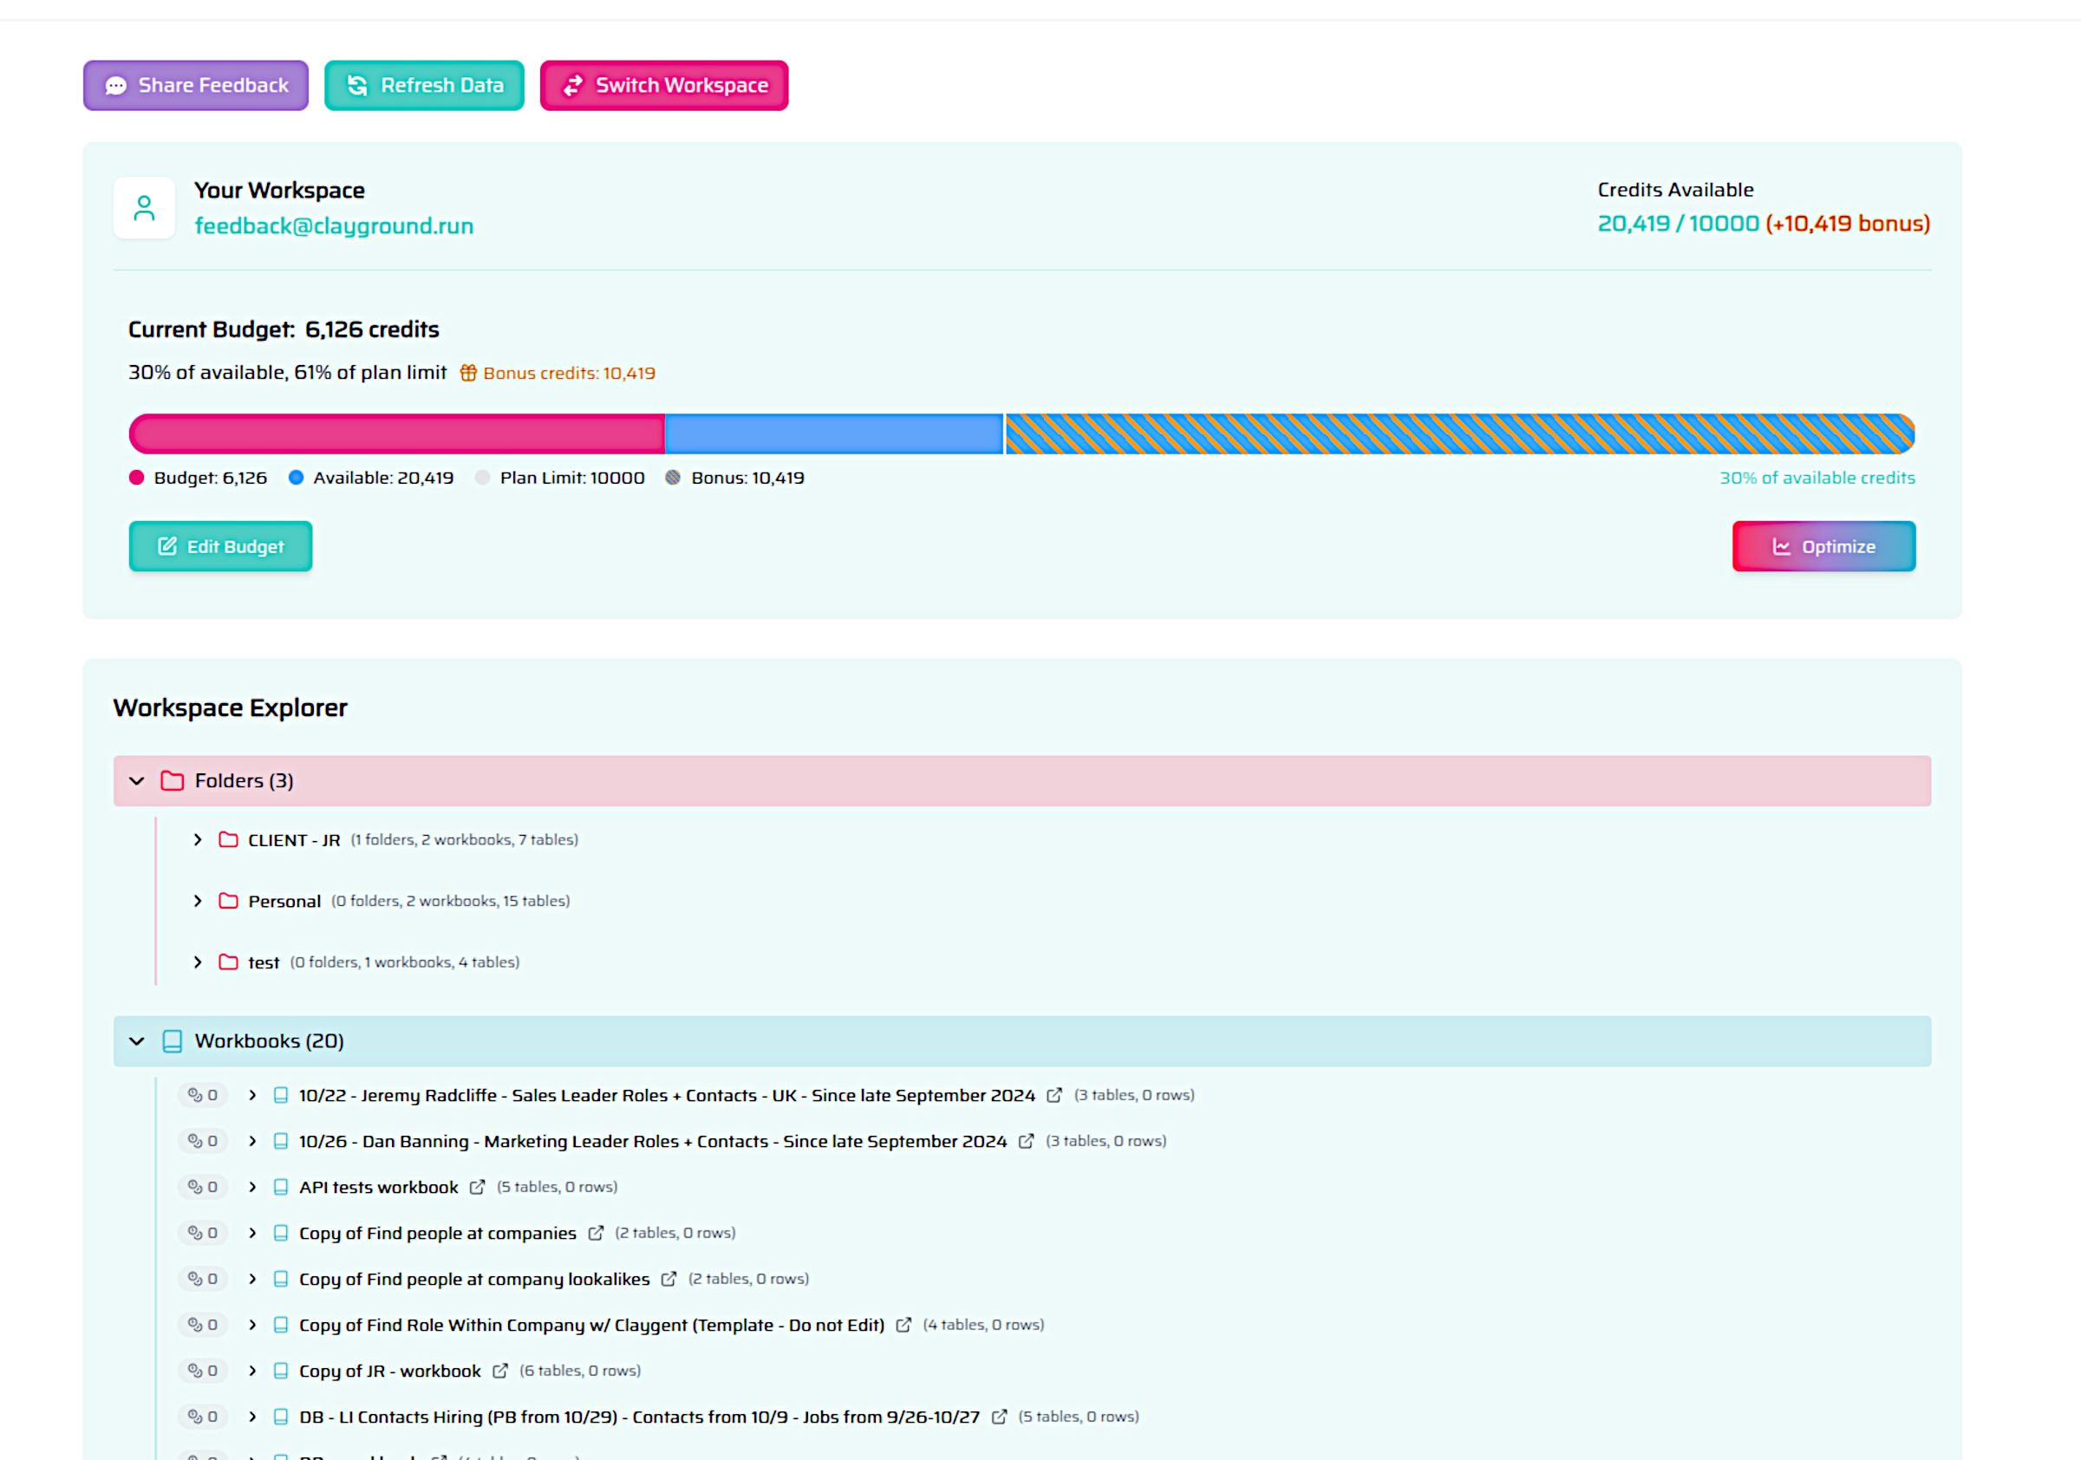Click Switch Workspace button
Viewport: 2081px width, 1460px height.
(x=663, y=86)
